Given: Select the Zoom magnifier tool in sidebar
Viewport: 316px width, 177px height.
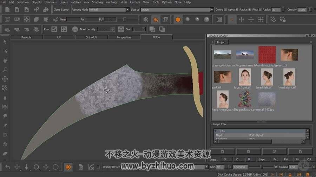Looking at the screenshot, I should pyautogui.click(x=5, y=70).
